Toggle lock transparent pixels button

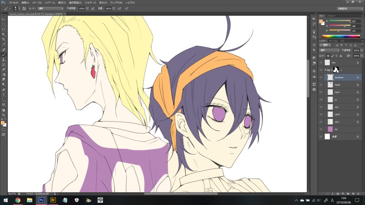click(x=328, y=56)
